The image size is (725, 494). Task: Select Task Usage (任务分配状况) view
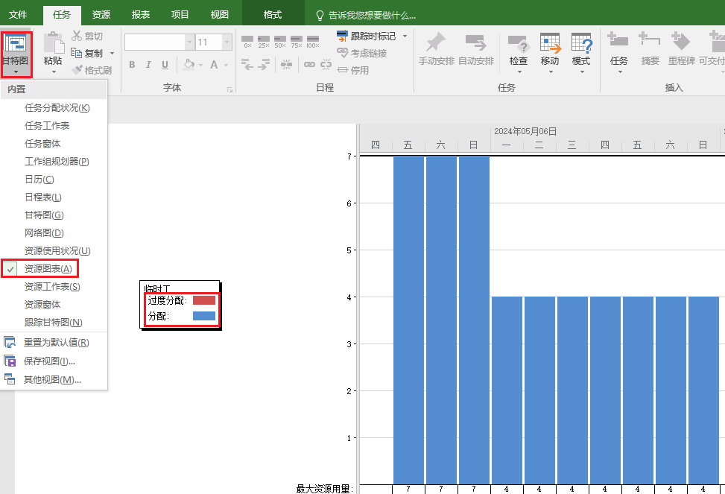click(x=54, y=108)
